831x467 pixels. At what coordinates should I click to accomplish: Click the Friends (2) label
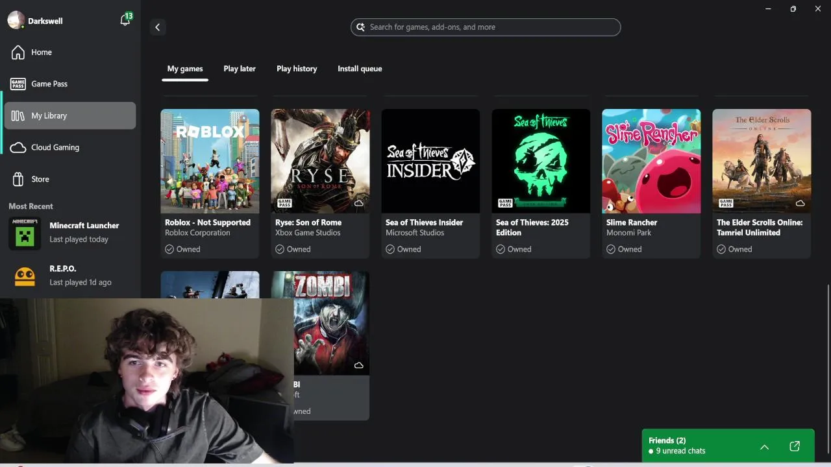(x=667, y=440)
